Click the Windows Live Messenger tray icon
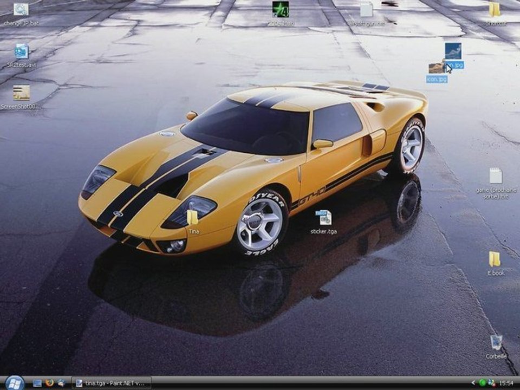Image resolution: width=520 pixels, height=390 pixels. click(491, 383)
